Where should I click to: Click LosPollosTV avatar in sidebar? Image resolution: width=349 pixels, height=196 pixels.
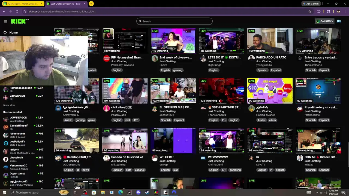6,143
